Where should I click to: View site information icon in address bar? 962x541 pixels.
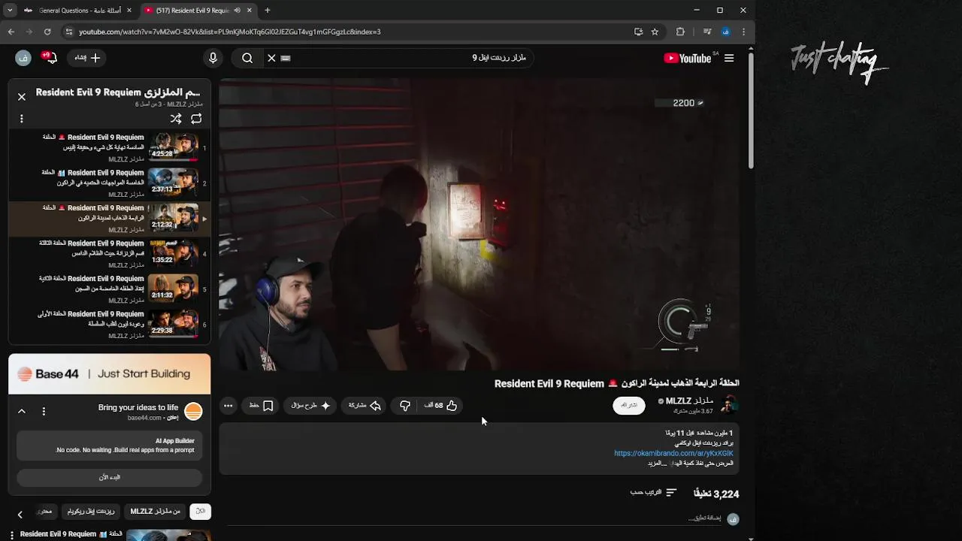tap(69, 32)
